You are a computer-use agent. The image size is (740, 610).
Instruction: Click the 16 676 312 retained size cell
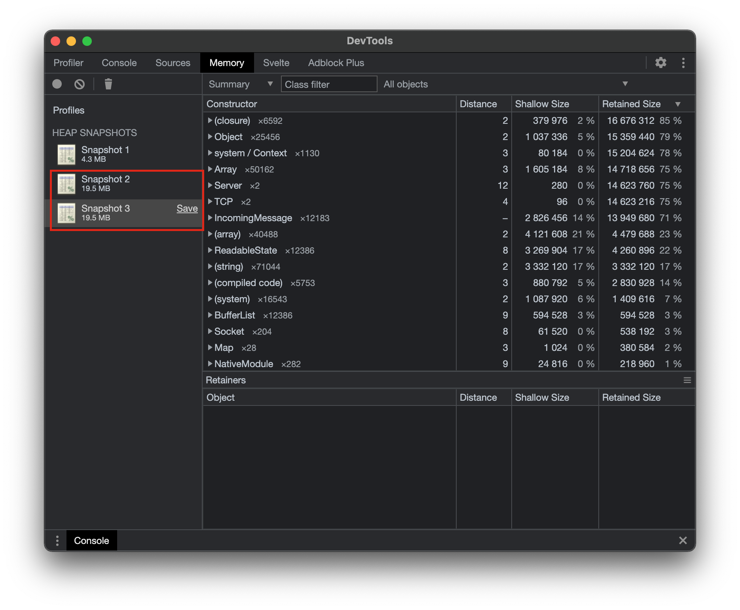(x=631, y=120)
